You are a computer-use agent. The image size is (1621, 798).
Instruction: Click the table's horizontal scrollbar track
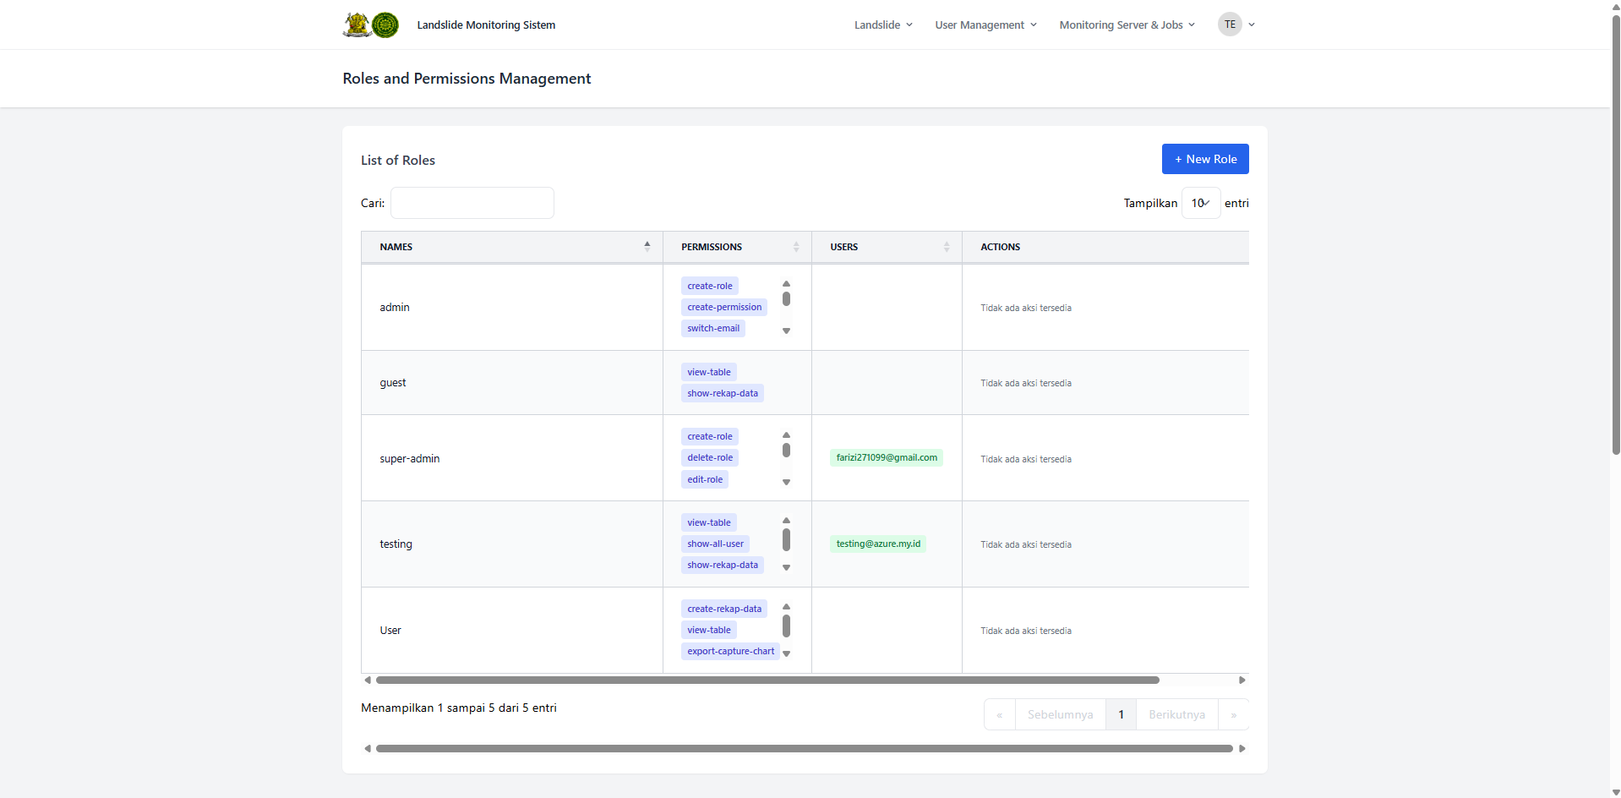pyautogui.click(x=1198, y=680)
